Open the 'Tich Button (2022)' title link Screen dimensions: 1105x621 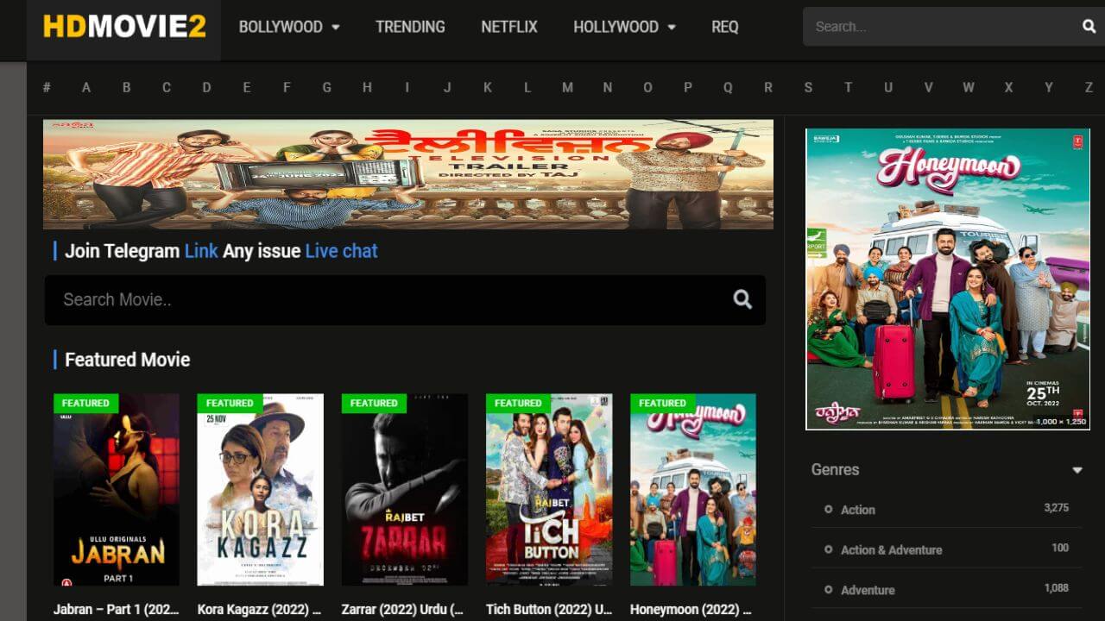[549, 609]
